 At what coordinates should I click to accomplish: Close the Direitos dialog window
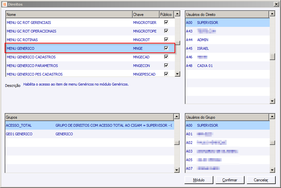(276, 4)
